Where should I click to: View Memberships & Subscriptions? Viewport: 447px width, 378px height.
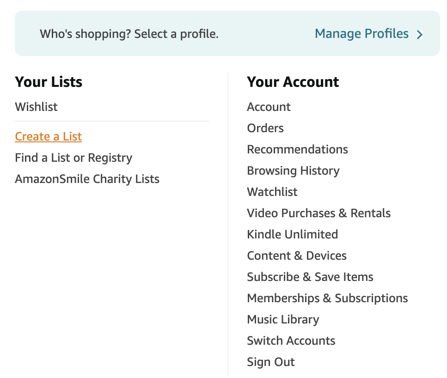(327, 298)
